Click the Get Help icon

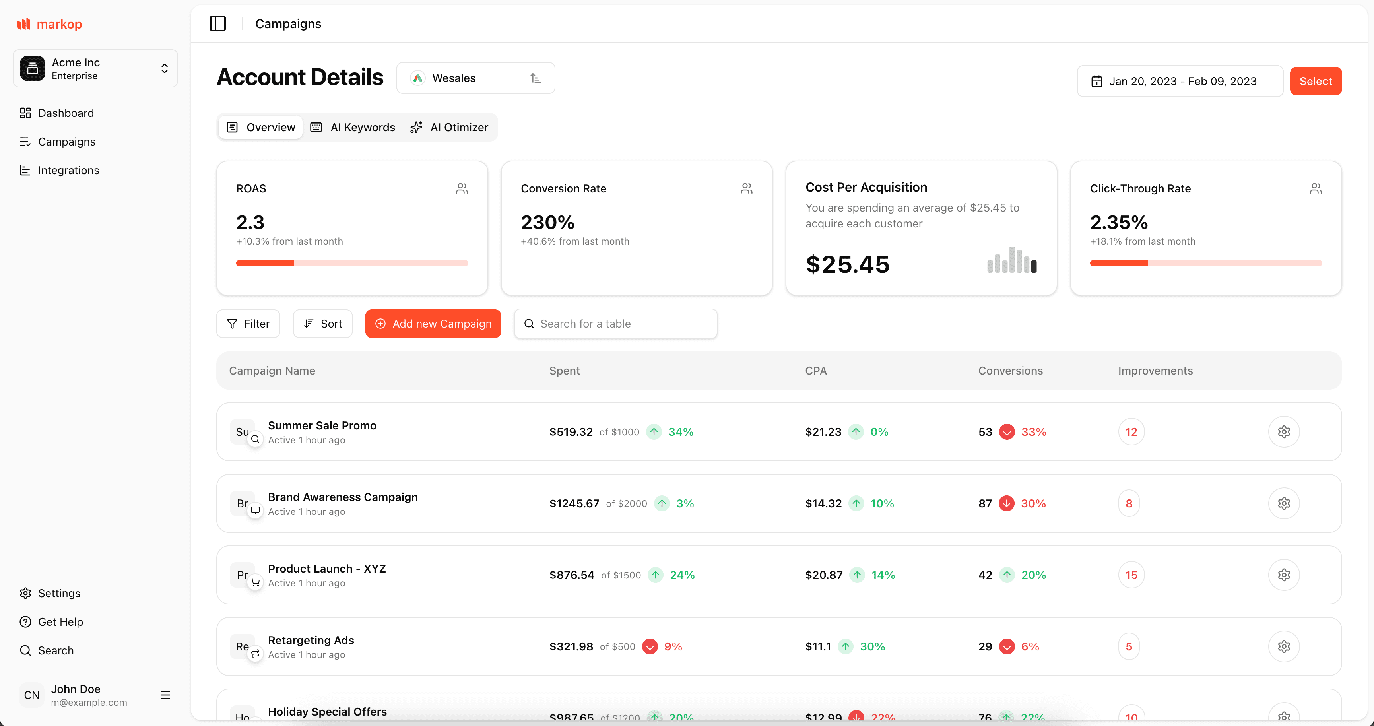click(x=25, y=622)
